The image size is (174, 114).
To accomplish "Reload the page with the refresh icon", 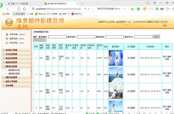I will (19, 9).
